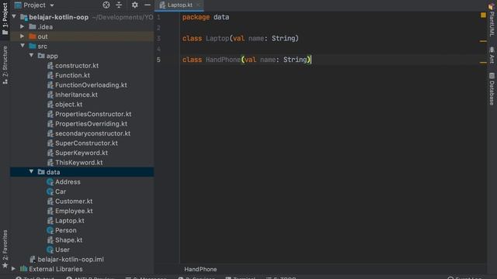
Task: Click the Car class icon
Action: point(50,191)
